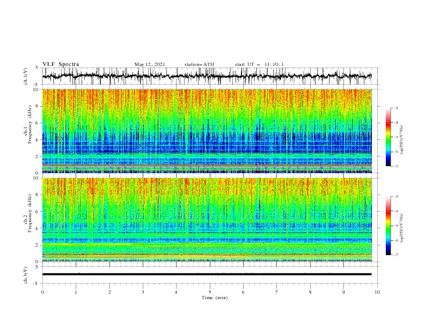Click the 'station=ATH' label

[x=199, y=64]
